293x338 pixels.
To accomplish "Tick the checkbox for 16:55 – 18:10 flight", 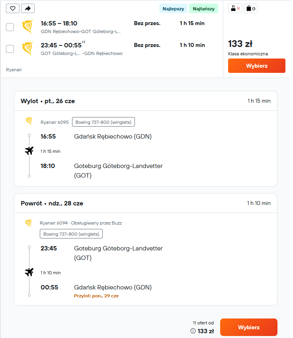I will [10, 27].
